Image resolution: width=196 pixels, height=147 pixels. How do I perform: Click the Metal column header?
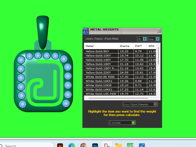point(101,46)
